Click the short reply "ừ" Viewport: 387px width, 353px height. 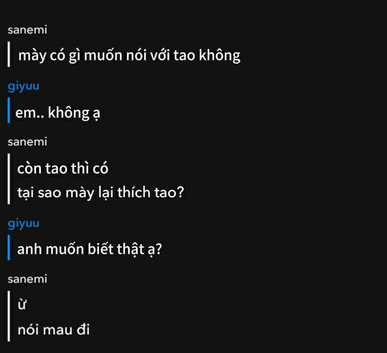[x=22, y=306]
